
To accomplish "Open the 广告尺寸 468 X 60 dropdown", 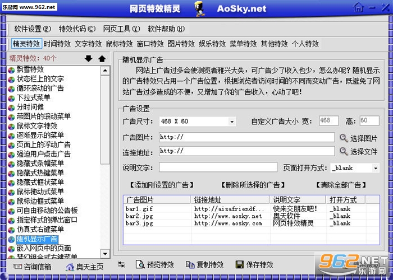I will [232, 122].
